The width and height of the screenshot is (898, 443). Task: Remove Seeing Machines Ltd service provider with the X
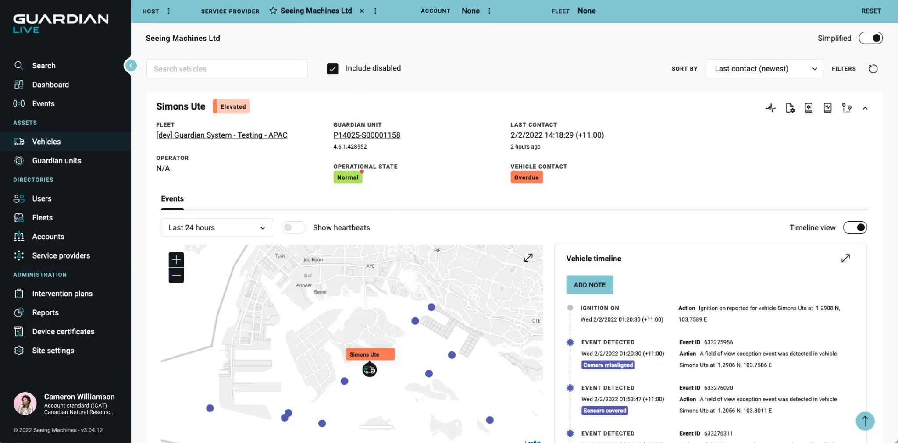(x=362, y=11)
